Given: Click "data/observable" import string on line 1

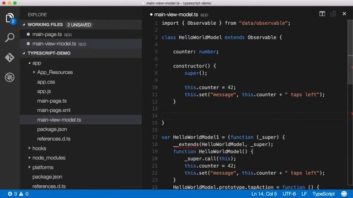Looking at the screenshot, I should (263, 23).
